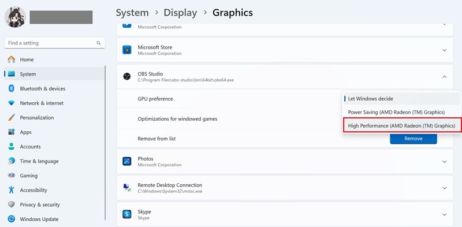Click the OBS Studio app icon
462x227 pixels.
(126, 77)
